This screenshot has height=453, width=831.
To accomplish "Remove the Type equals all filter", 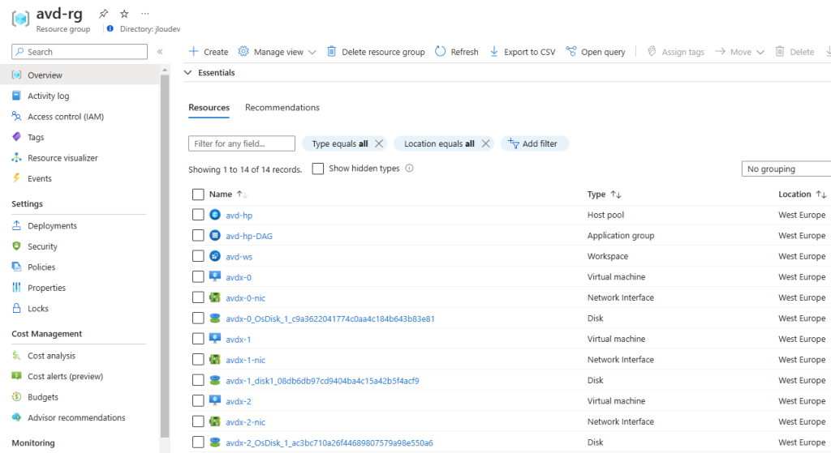I will click(x=379, y=143).
